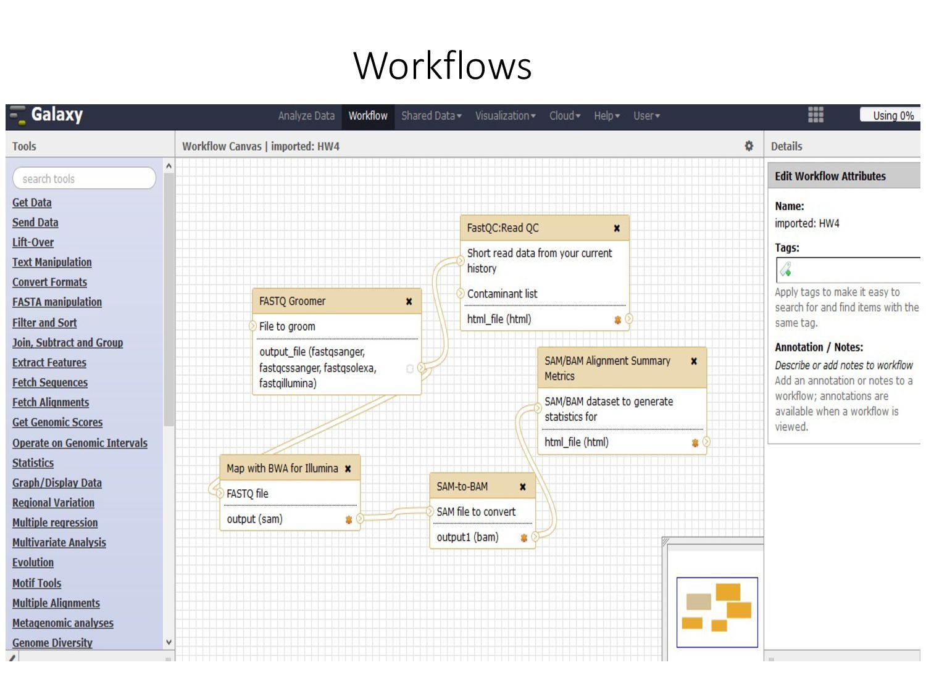Click the FASTQ file input connector
The width and height of the screenshot is (926, 694).
[220, 493]
